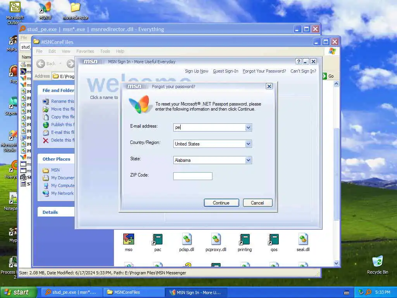Collapse the Details panel header
397x298 pixels.
point(56,212)
